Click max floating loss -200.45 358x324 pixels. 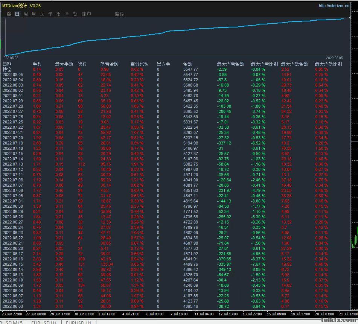pos(224,111)
